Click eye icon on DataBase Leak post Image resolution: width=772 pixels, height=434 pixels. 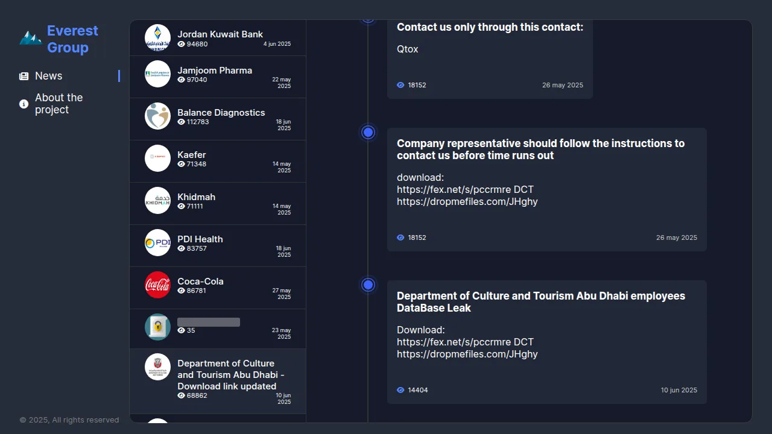click(x=400, y=390)
